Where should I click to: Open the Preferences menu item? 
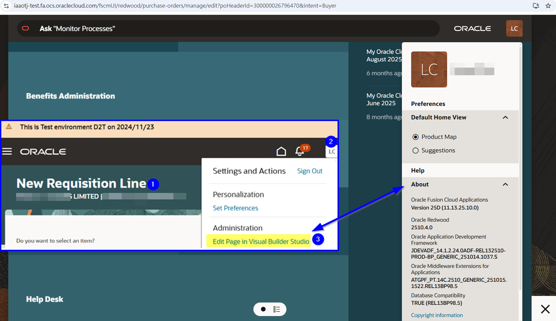coord(428,104)
